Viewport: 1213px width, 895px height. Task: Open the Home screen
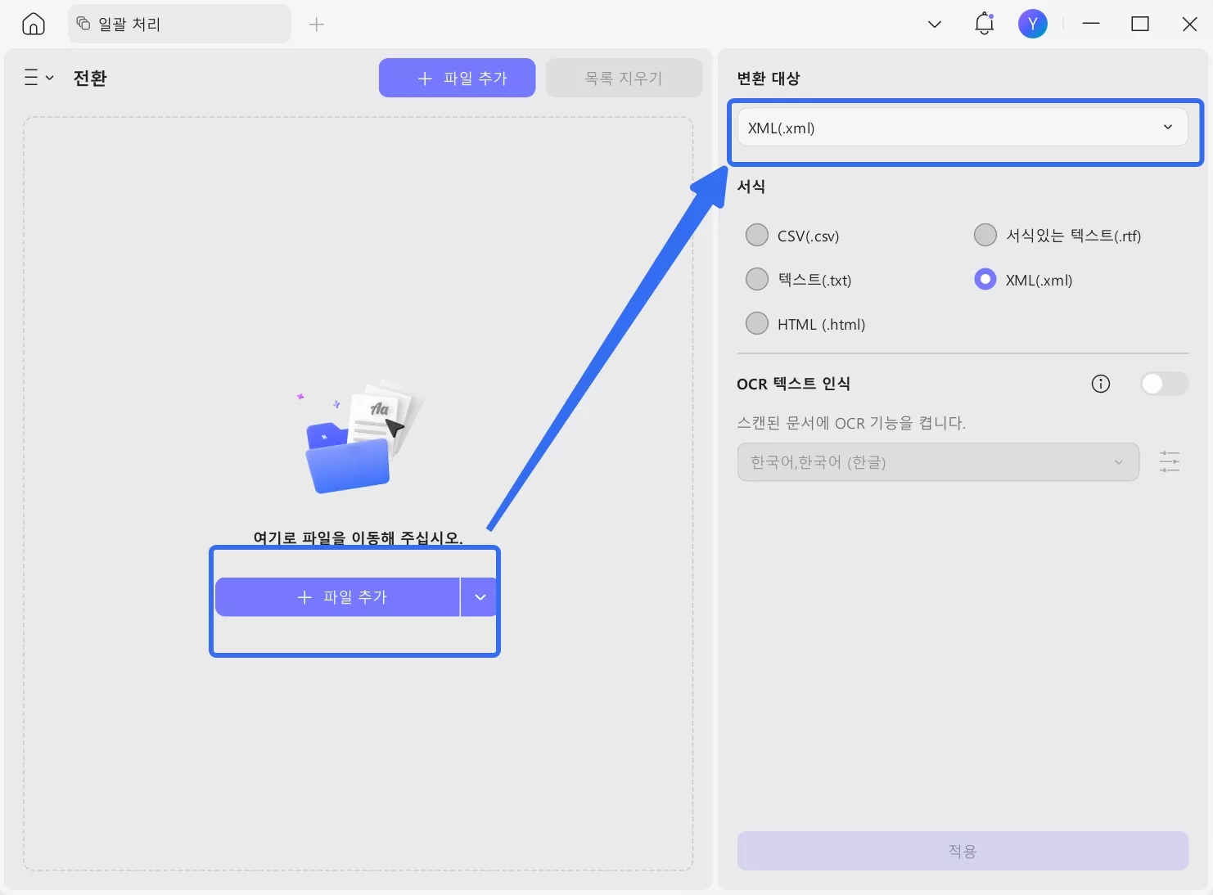click(32, 24)
